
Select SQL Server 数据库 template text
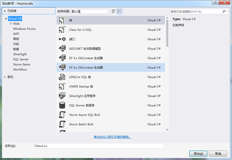82,105
